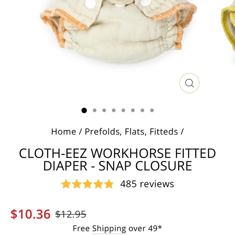
Task: Switch to the sixth carousel dot
Action: coord(133,111)
